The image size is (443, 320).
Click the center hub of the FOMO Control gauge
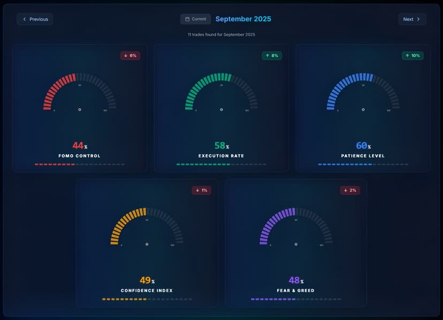pos(79,109)
